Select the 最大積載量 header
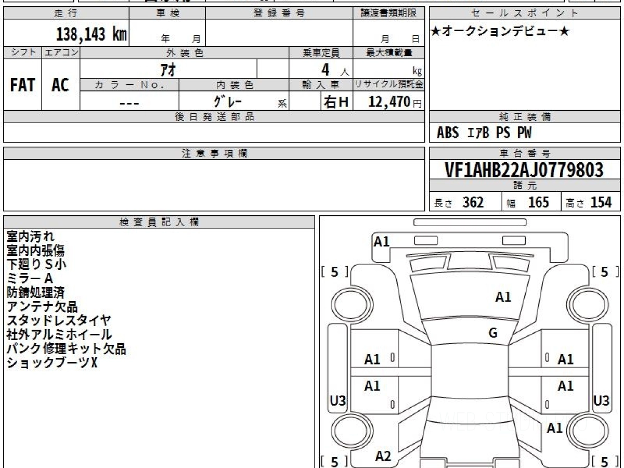 (389, 53)
